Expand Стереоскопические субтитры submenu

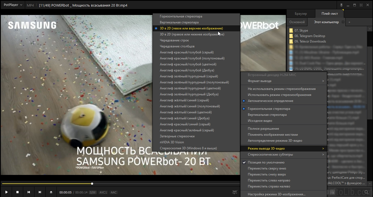pyautogui.click(x=284, y=154)
